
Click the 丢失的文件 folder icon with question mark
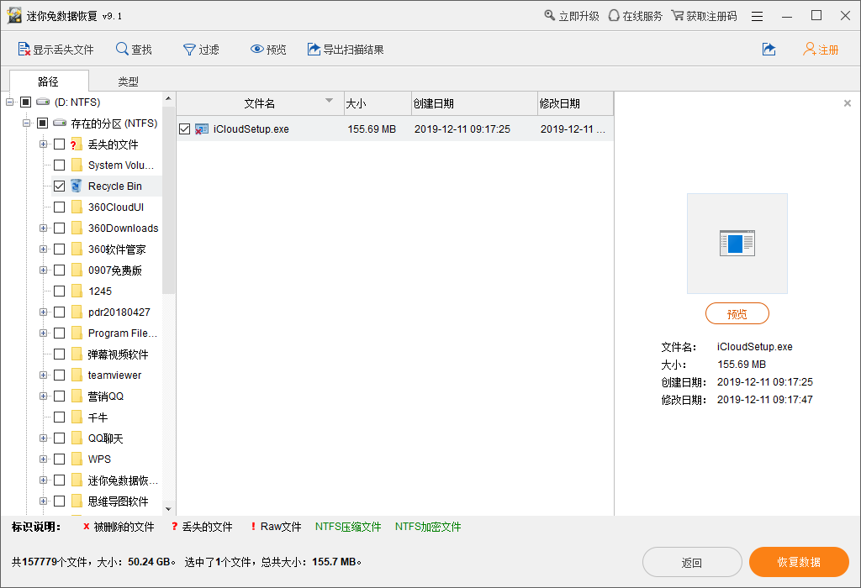[x=77, y=144]
